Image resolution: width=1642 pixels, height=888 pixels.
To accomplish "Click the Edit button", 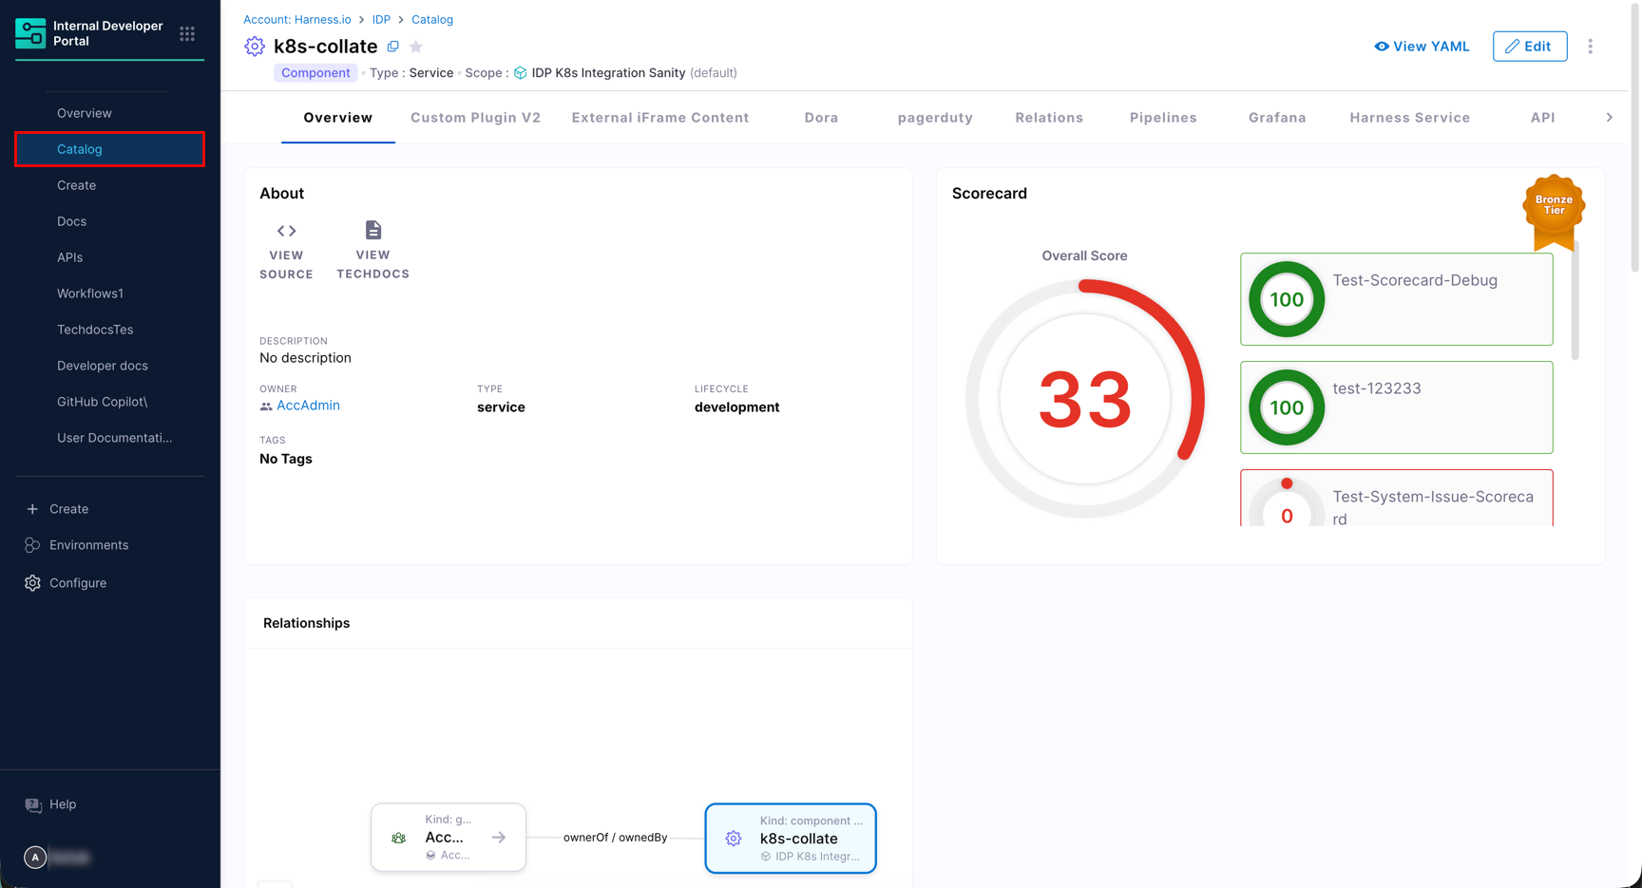I will tap(1529, 47).
